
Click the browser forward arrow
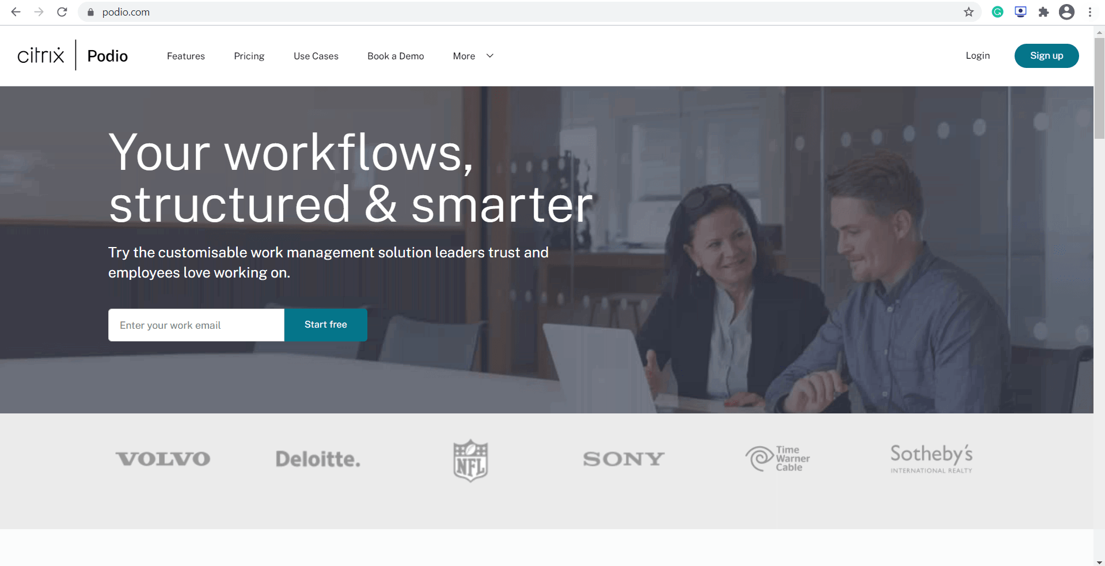click(x=39, y=12)
